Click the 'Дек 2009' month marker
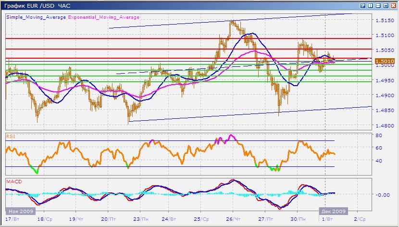Image resolution: width=399 pixels, height=227 pixels. click(333, 211)
